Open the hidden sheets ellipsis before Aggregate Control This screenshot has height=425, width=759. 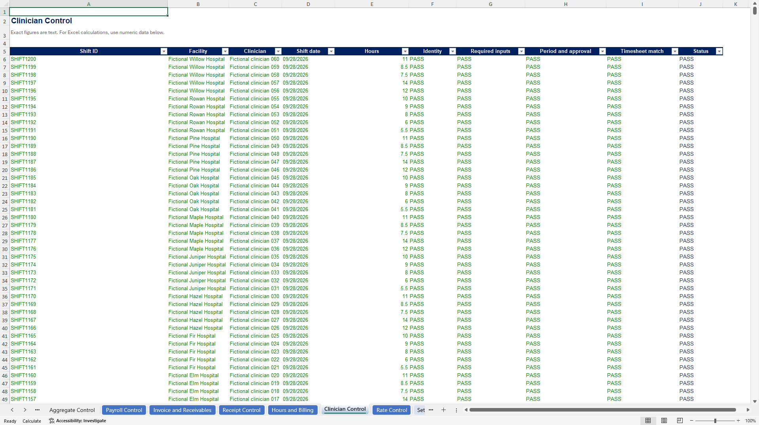tap(37, 410)
